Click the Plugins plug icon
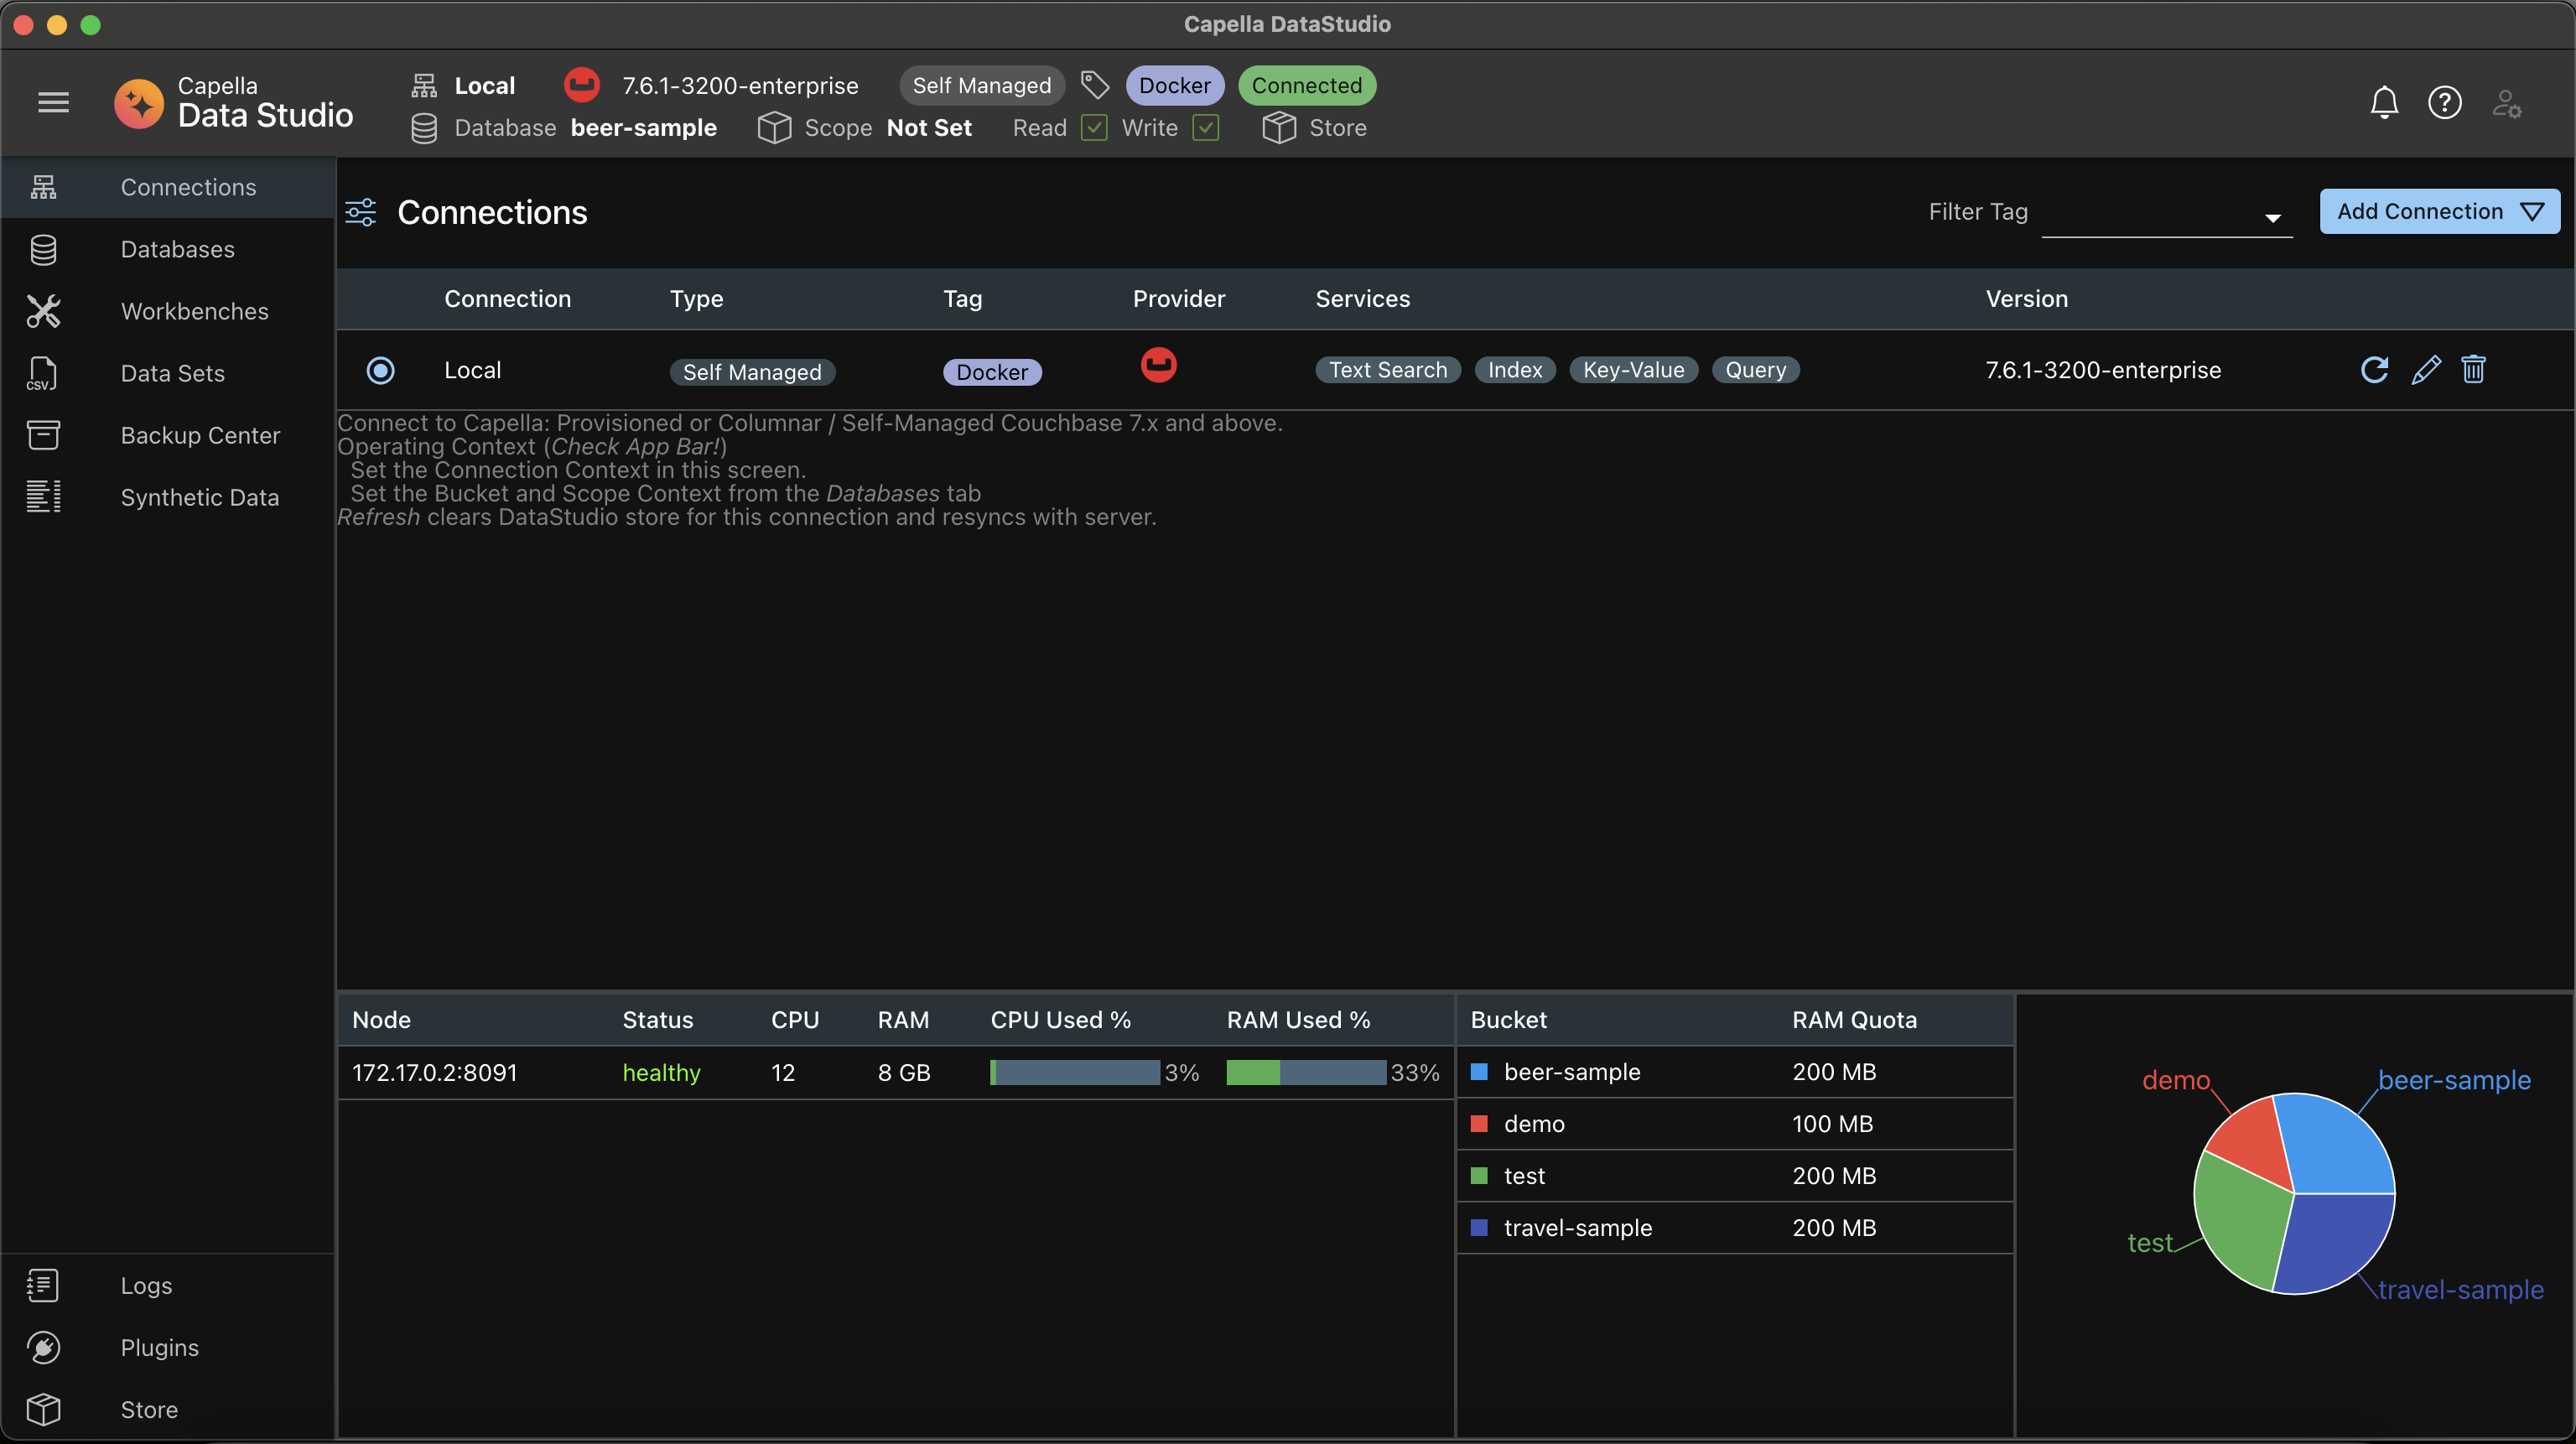Viewport: 2576px width, 1444px height. point(43,1347)
